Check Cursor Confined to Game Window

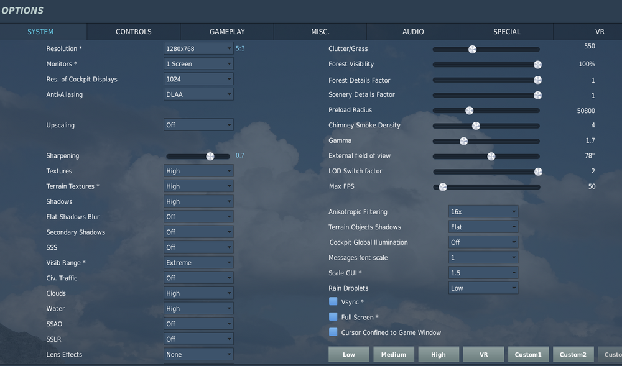333,332
